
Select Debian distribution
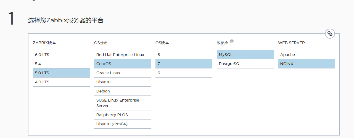point(123,91)
